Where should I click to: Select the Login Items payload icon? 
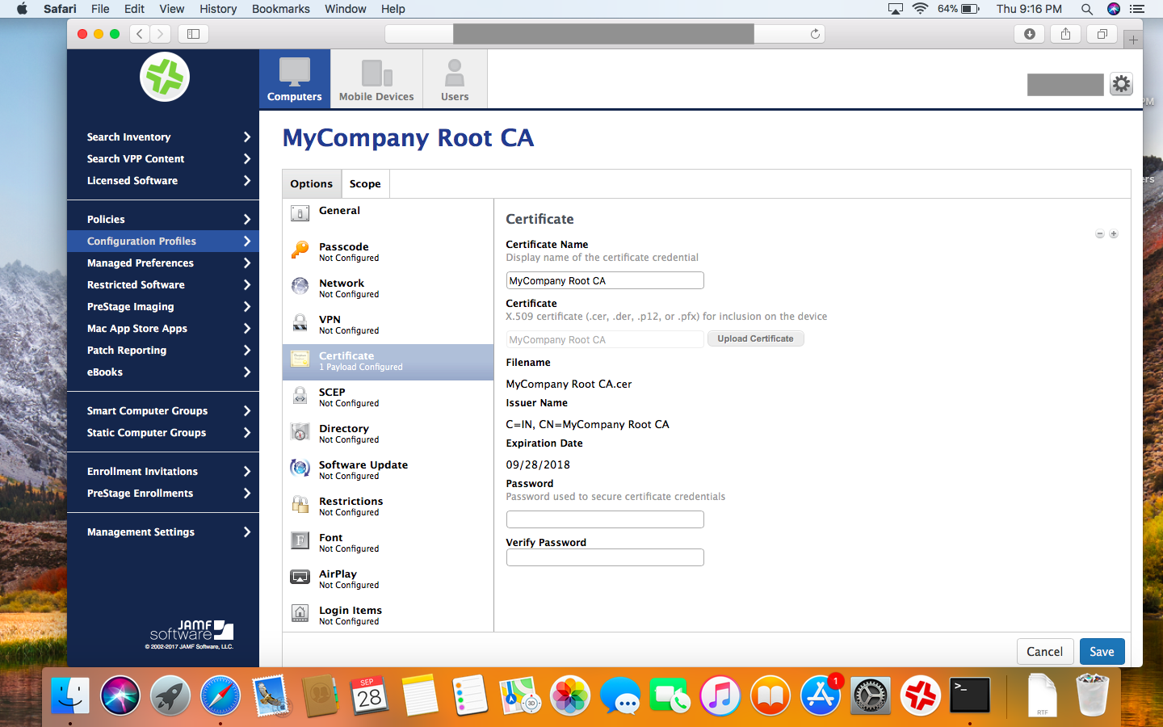coord(300,613)
